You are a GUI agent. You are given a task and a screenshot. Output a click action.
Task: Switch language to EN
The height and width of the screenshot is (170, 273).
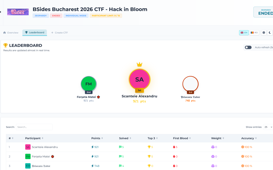[244, 33]
